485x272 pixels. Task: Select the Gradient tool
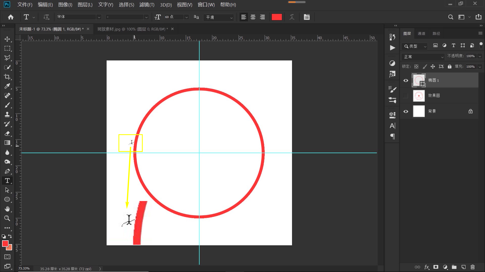(7, 143)
